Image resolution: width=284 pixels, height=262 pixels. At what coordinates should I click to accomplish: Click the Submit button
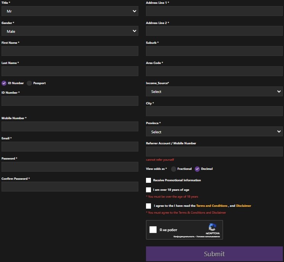click(x=214, y=254)
